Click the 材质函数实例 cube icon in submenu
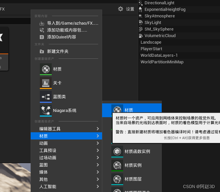Screen dimensions: 220x192 click(117, 151)
